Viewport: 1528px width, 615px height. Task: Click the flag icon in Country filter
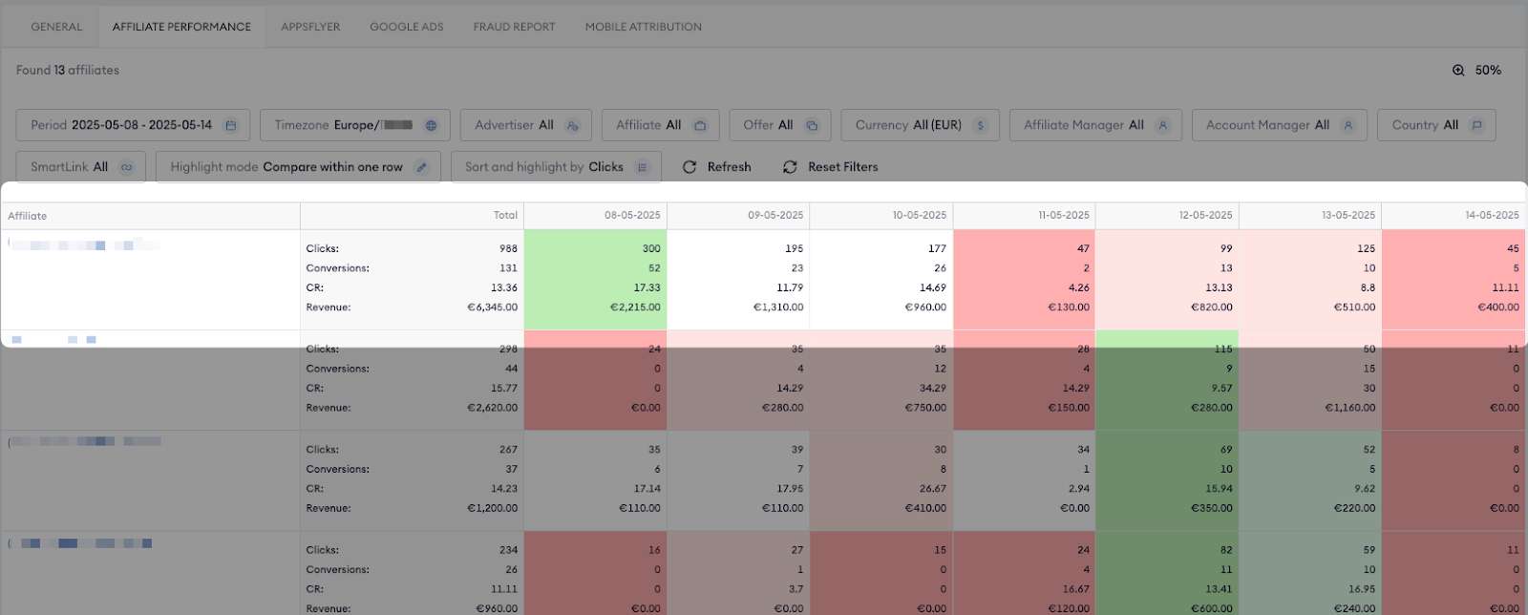tap(1476, 125)
